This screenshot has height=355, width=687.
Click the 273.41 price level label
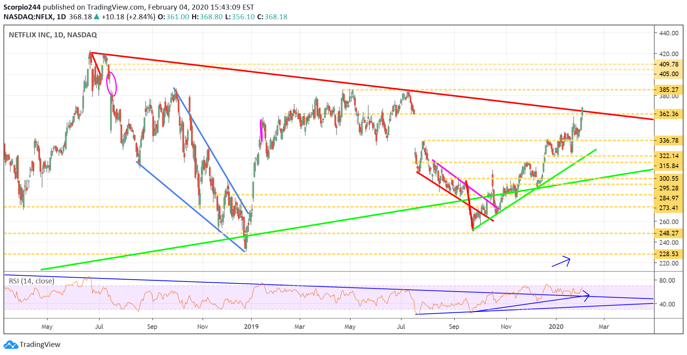669,208
